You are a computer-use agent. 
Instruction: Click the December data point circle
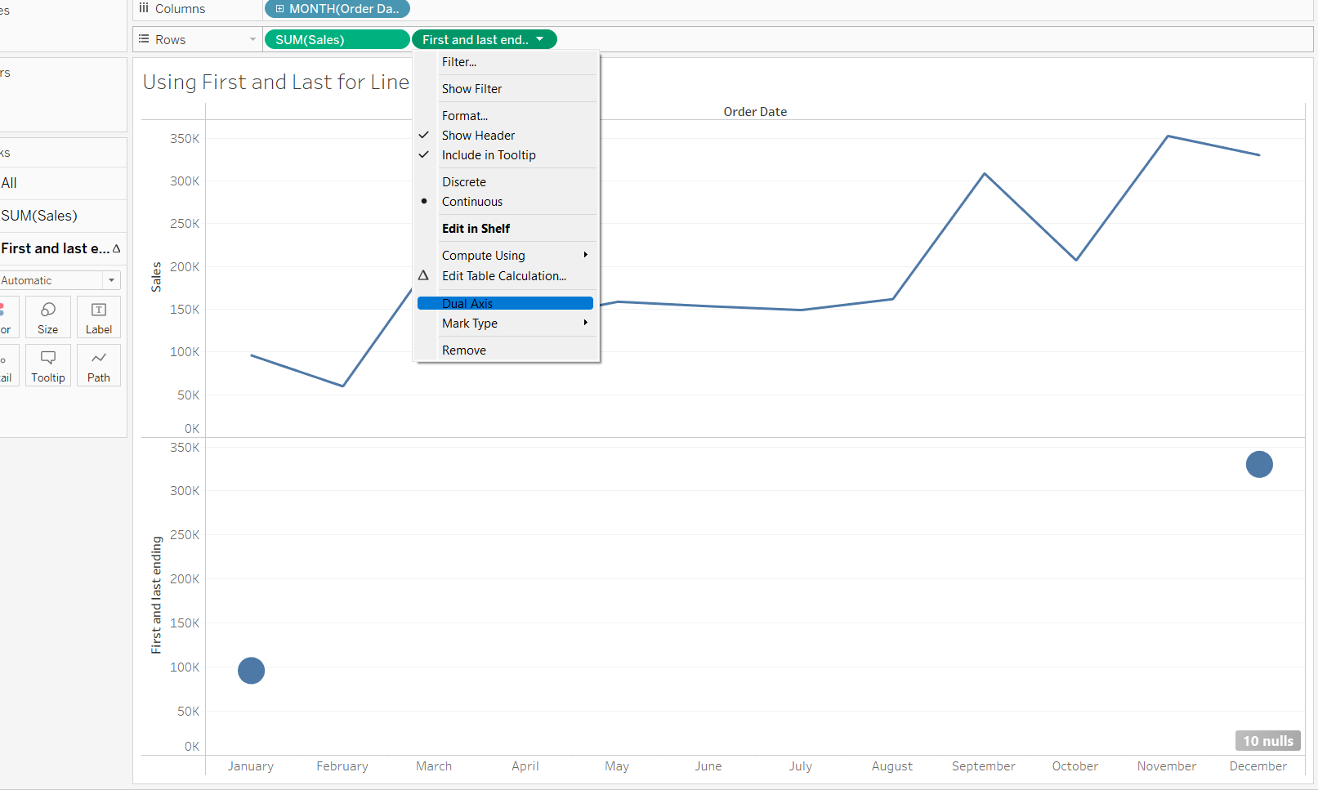pyautogui.click(x=1259, y=465)
